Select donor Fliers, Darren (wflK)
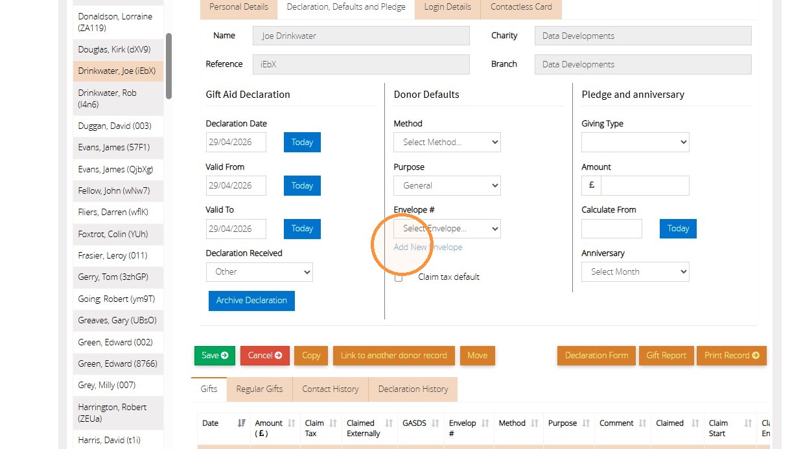 pos(118,213)
